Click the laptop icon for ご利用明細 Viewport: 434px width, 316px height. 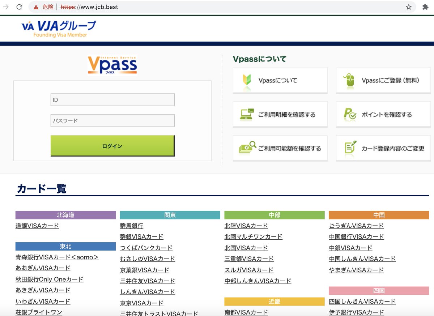click(x=247, y=114)
